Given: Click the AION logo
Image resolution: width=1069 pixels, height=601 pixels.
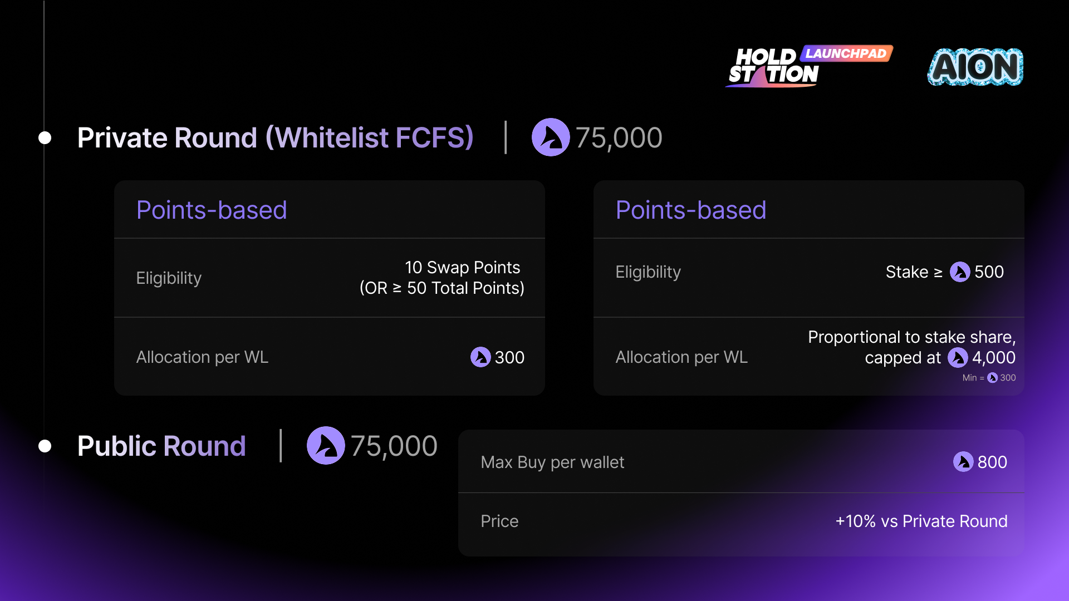Looking at the screenshot, I should (x=975, y=67).
